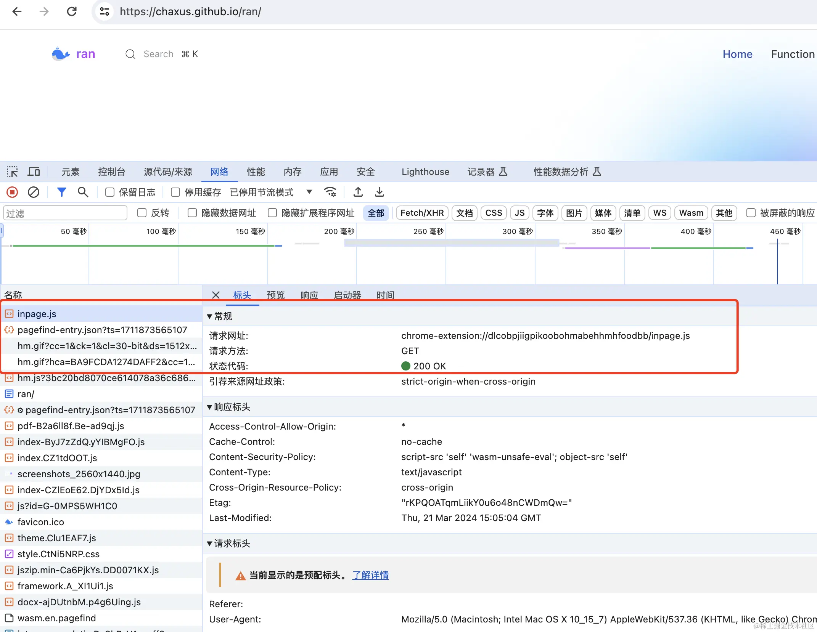
Task: Select the inspect element picker icon
Action: pyautogui.click(x=12, y=172)
